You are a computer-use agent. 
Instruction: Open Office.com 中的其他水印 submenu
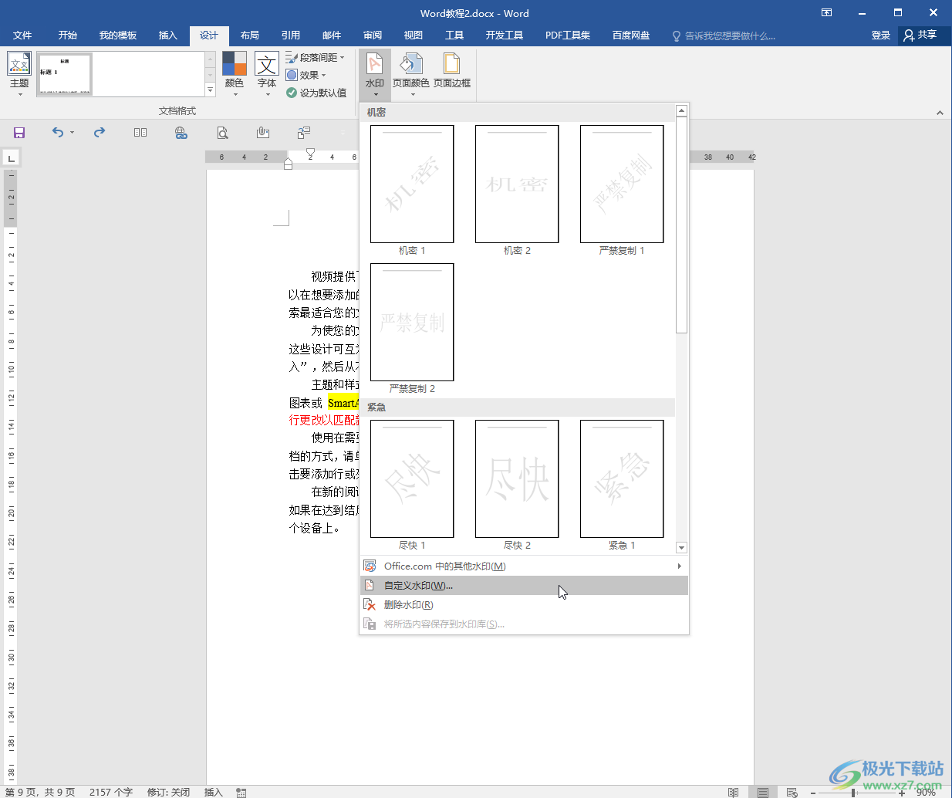(x=524, y=566)
